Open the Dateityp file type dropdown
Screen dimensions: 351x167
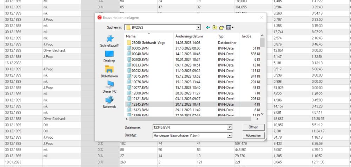click(230, 135)
